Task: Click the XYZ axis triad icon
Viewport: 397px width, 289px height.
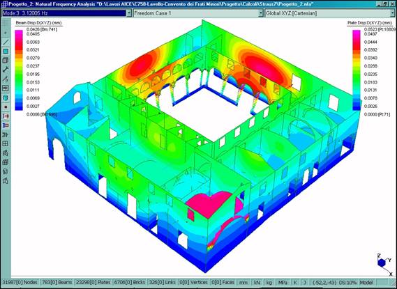Action: coord(384,264)
